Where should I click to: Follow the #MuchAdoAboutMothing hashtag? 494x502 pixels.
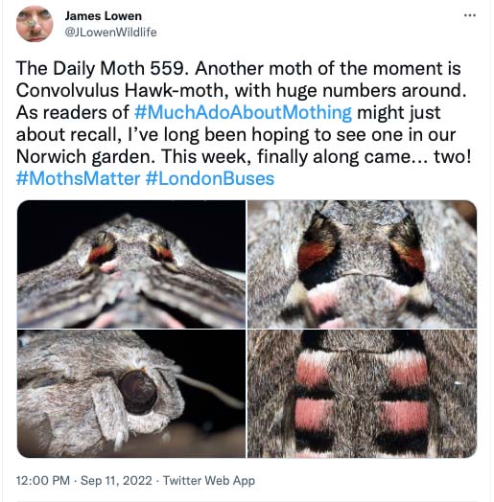pos(243,112)
